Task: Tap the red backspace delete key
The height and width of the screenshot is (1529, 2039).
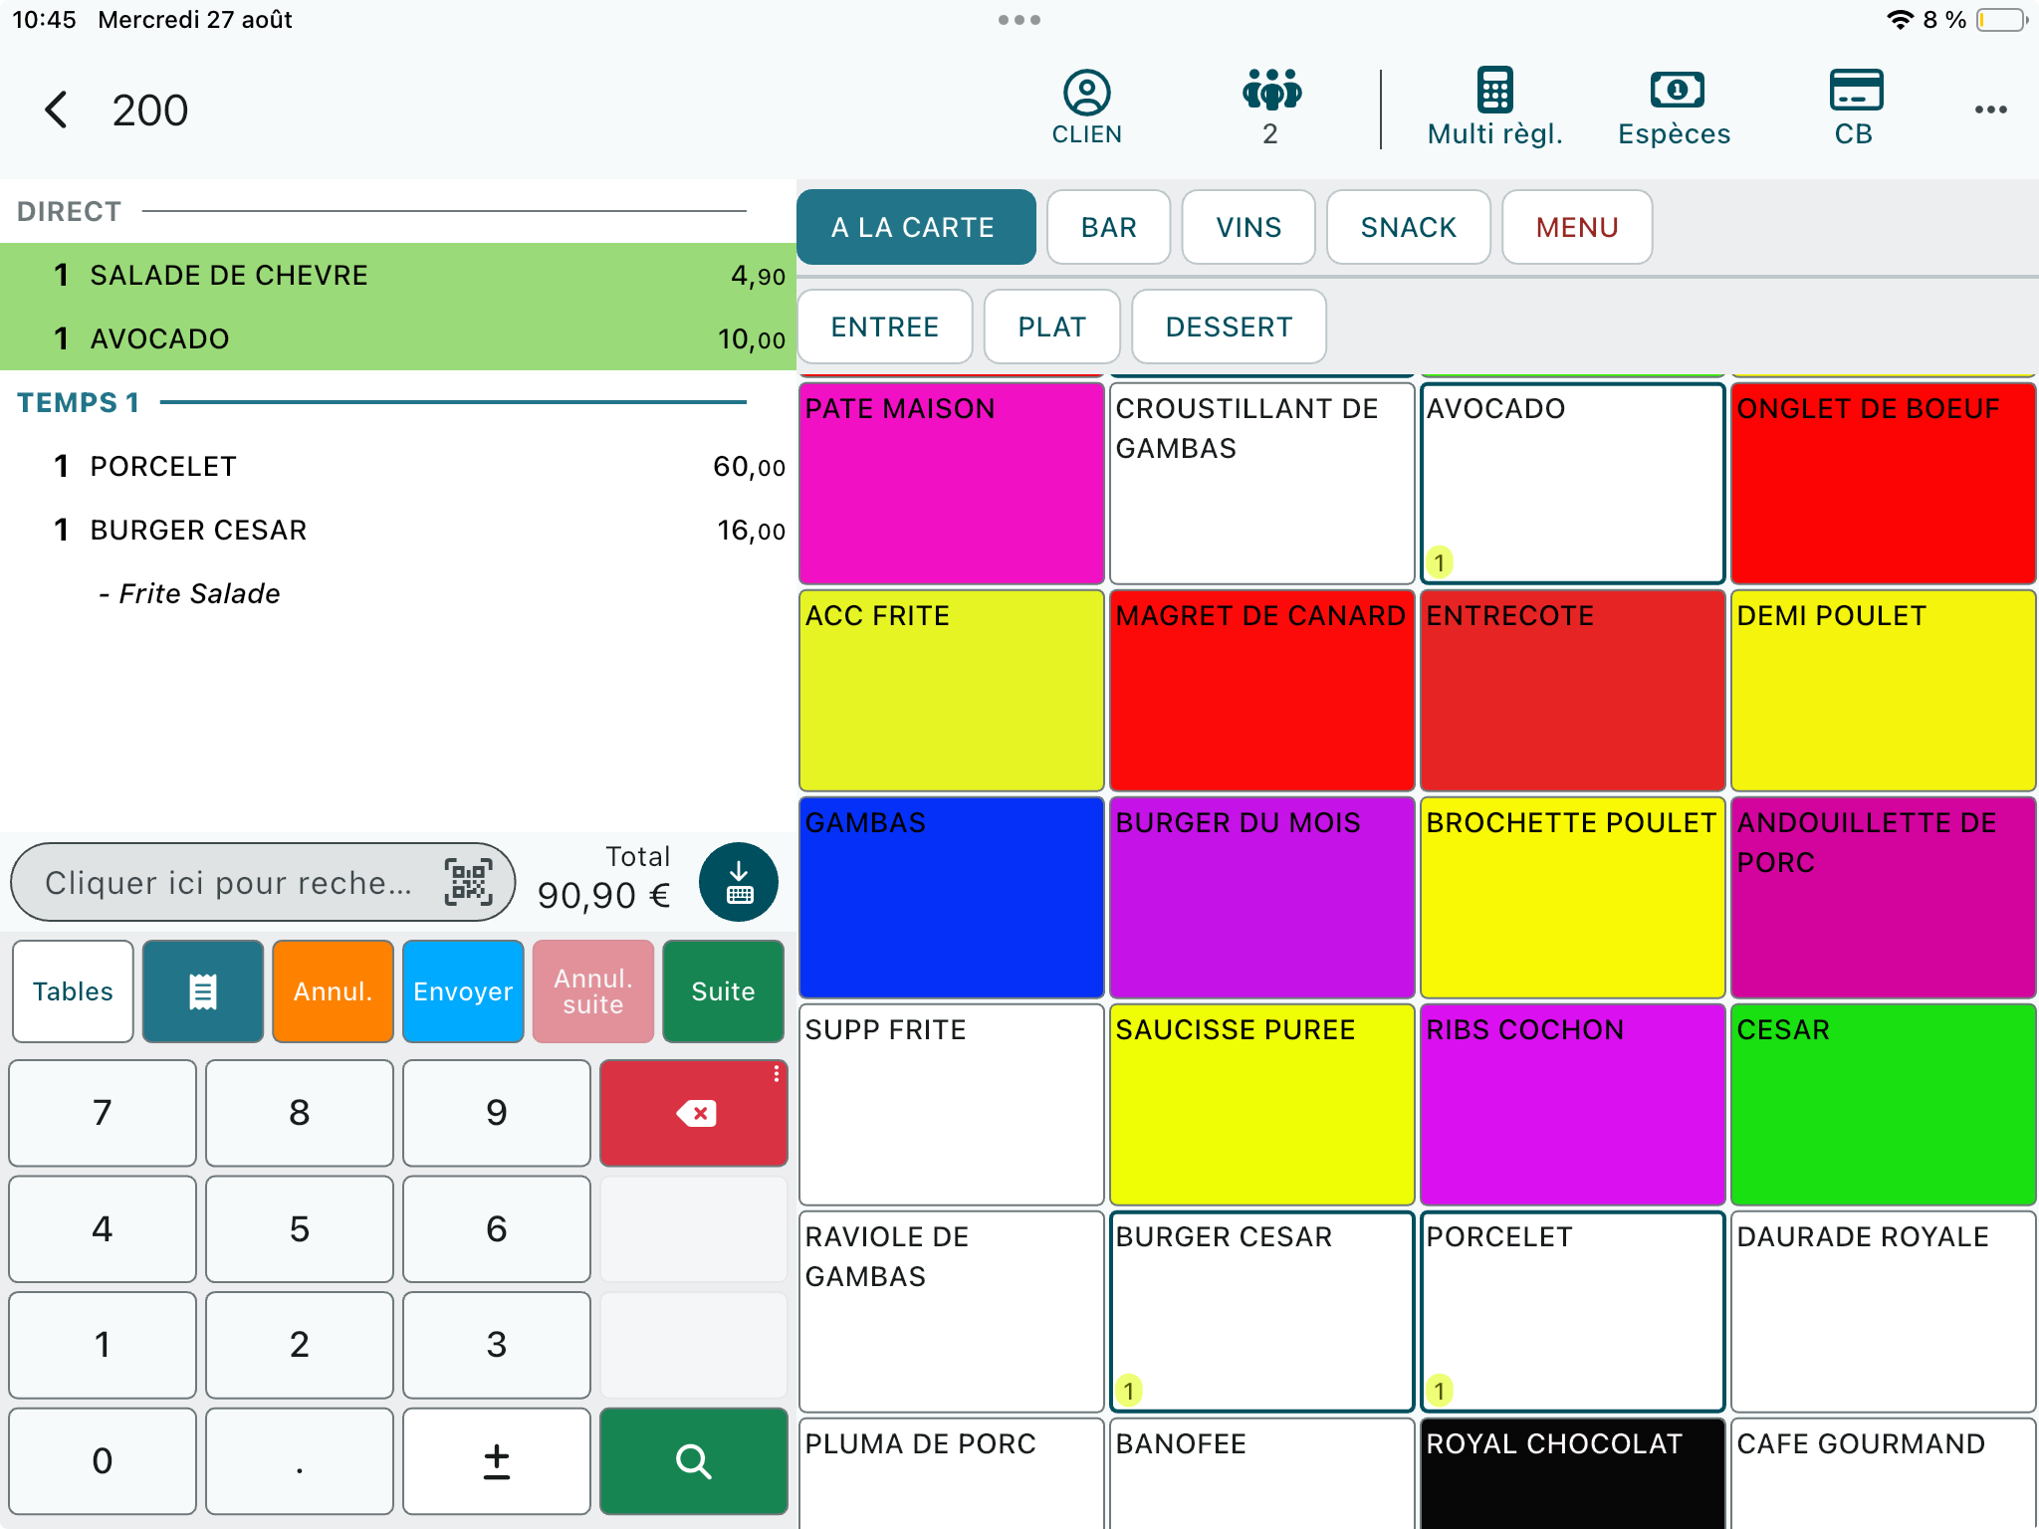Action: click(694, 1113)
